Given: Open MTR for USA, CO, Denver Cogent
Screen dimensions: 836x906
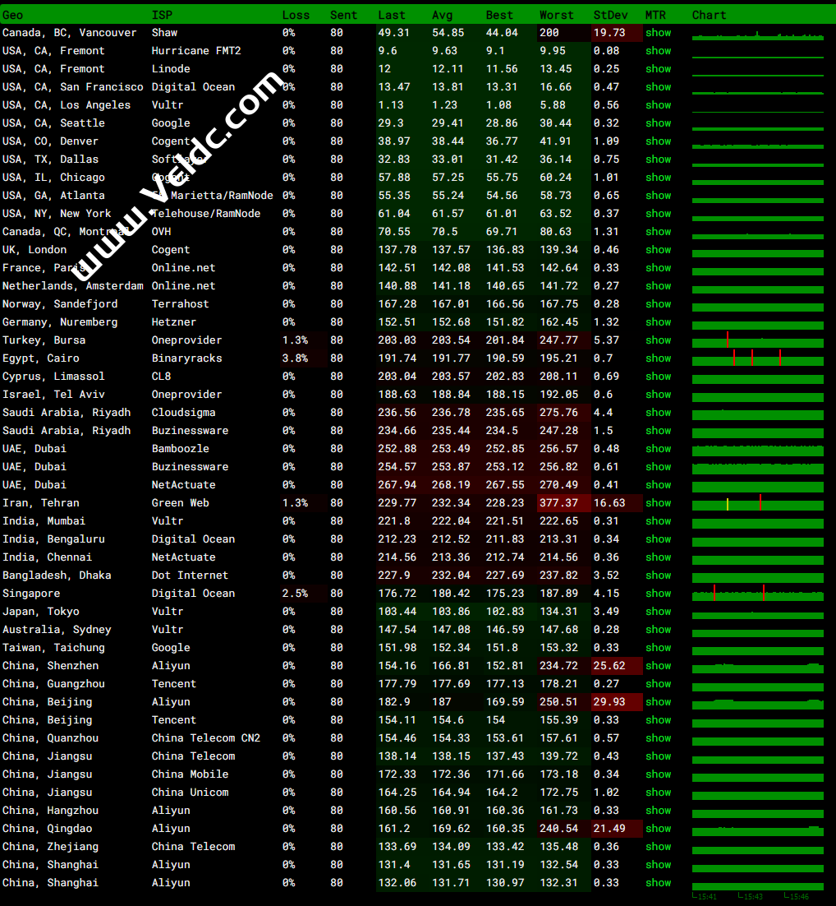Looking at the screenshot, I should coord(658,141).
